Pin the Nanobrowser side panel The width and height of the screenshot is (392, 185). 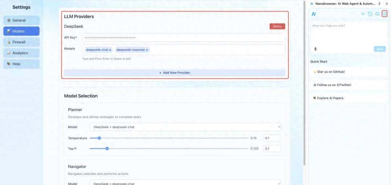click(x=380, y=4)
